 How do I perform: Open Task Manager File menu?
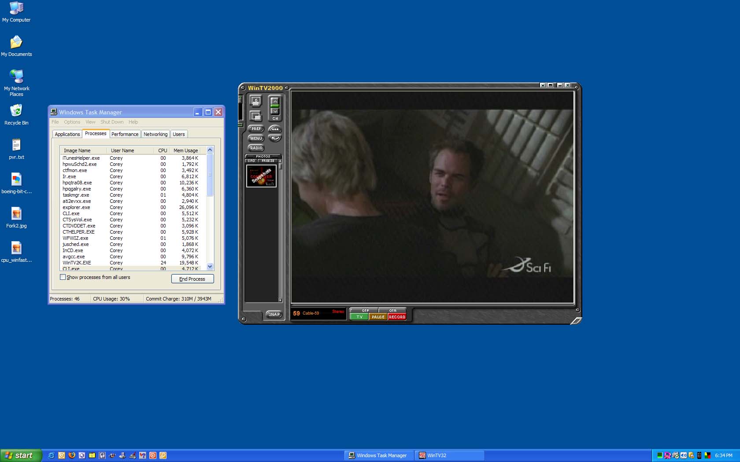click(55, 122)
